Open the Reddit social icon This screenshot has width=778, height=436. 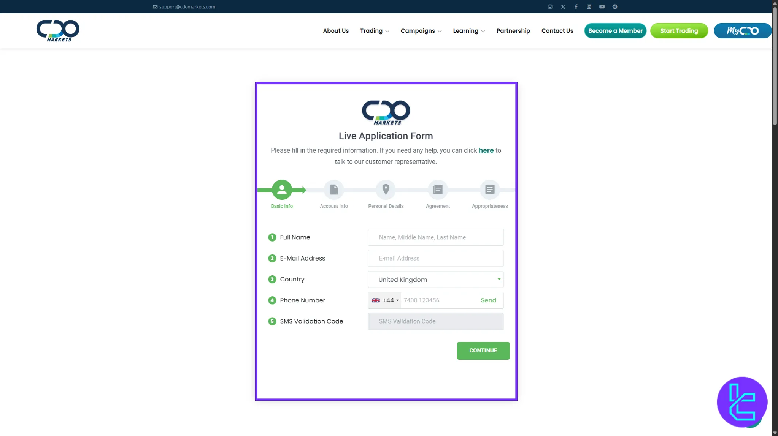tap(615, 7)
